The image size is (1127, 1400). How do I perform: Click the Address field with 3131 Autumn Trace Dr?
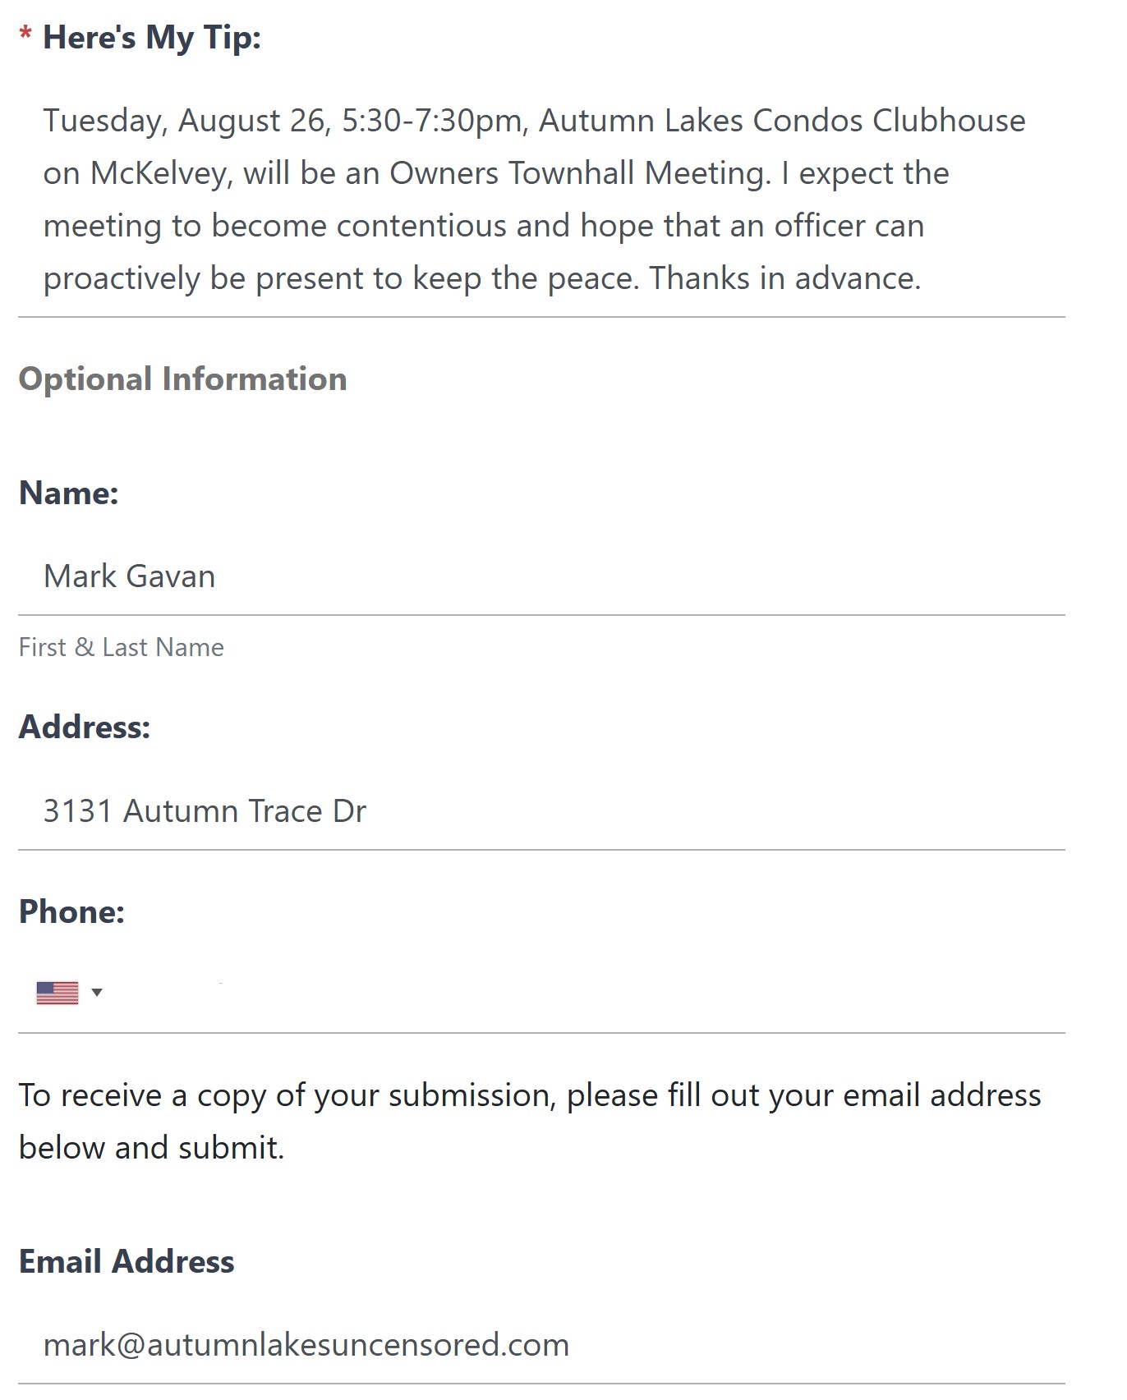pyautogui.click(x=540, y=811)
